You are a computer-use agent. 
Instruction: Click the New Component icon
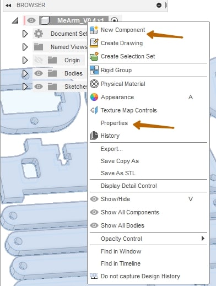pyautogui.click(x=94, y=30)
